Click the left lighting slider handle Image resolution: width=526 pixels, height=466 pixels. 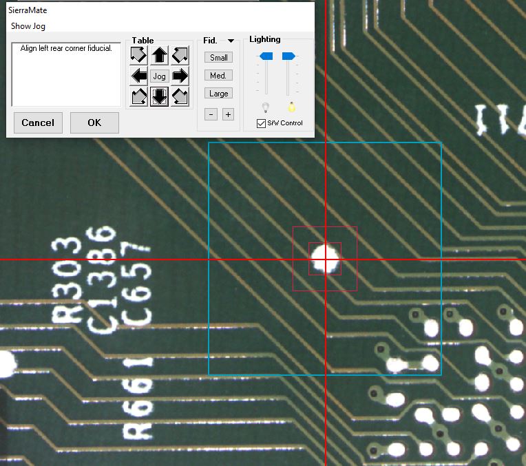click(266, 56)
